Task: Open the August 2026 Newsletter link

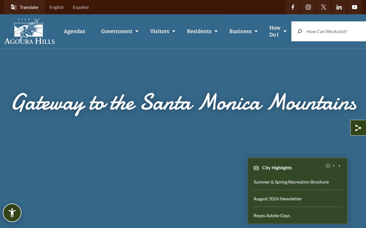Action: [278, 199]
